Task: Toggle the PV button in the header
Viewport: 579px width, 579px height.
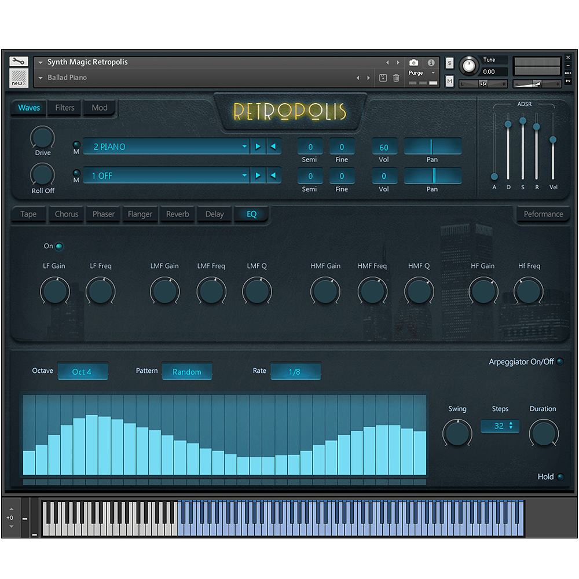Action: click(x=569, y=81)
